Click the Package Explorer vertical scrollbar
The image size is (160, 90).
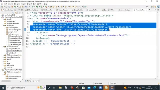pyautogui.click(x=23, y=30)
